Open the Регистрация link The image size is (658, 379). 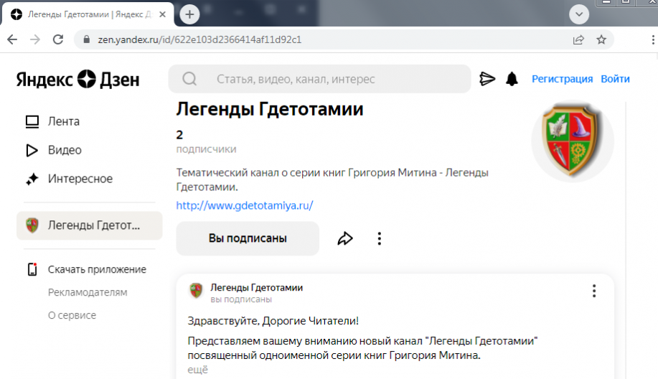click(563, 79)
